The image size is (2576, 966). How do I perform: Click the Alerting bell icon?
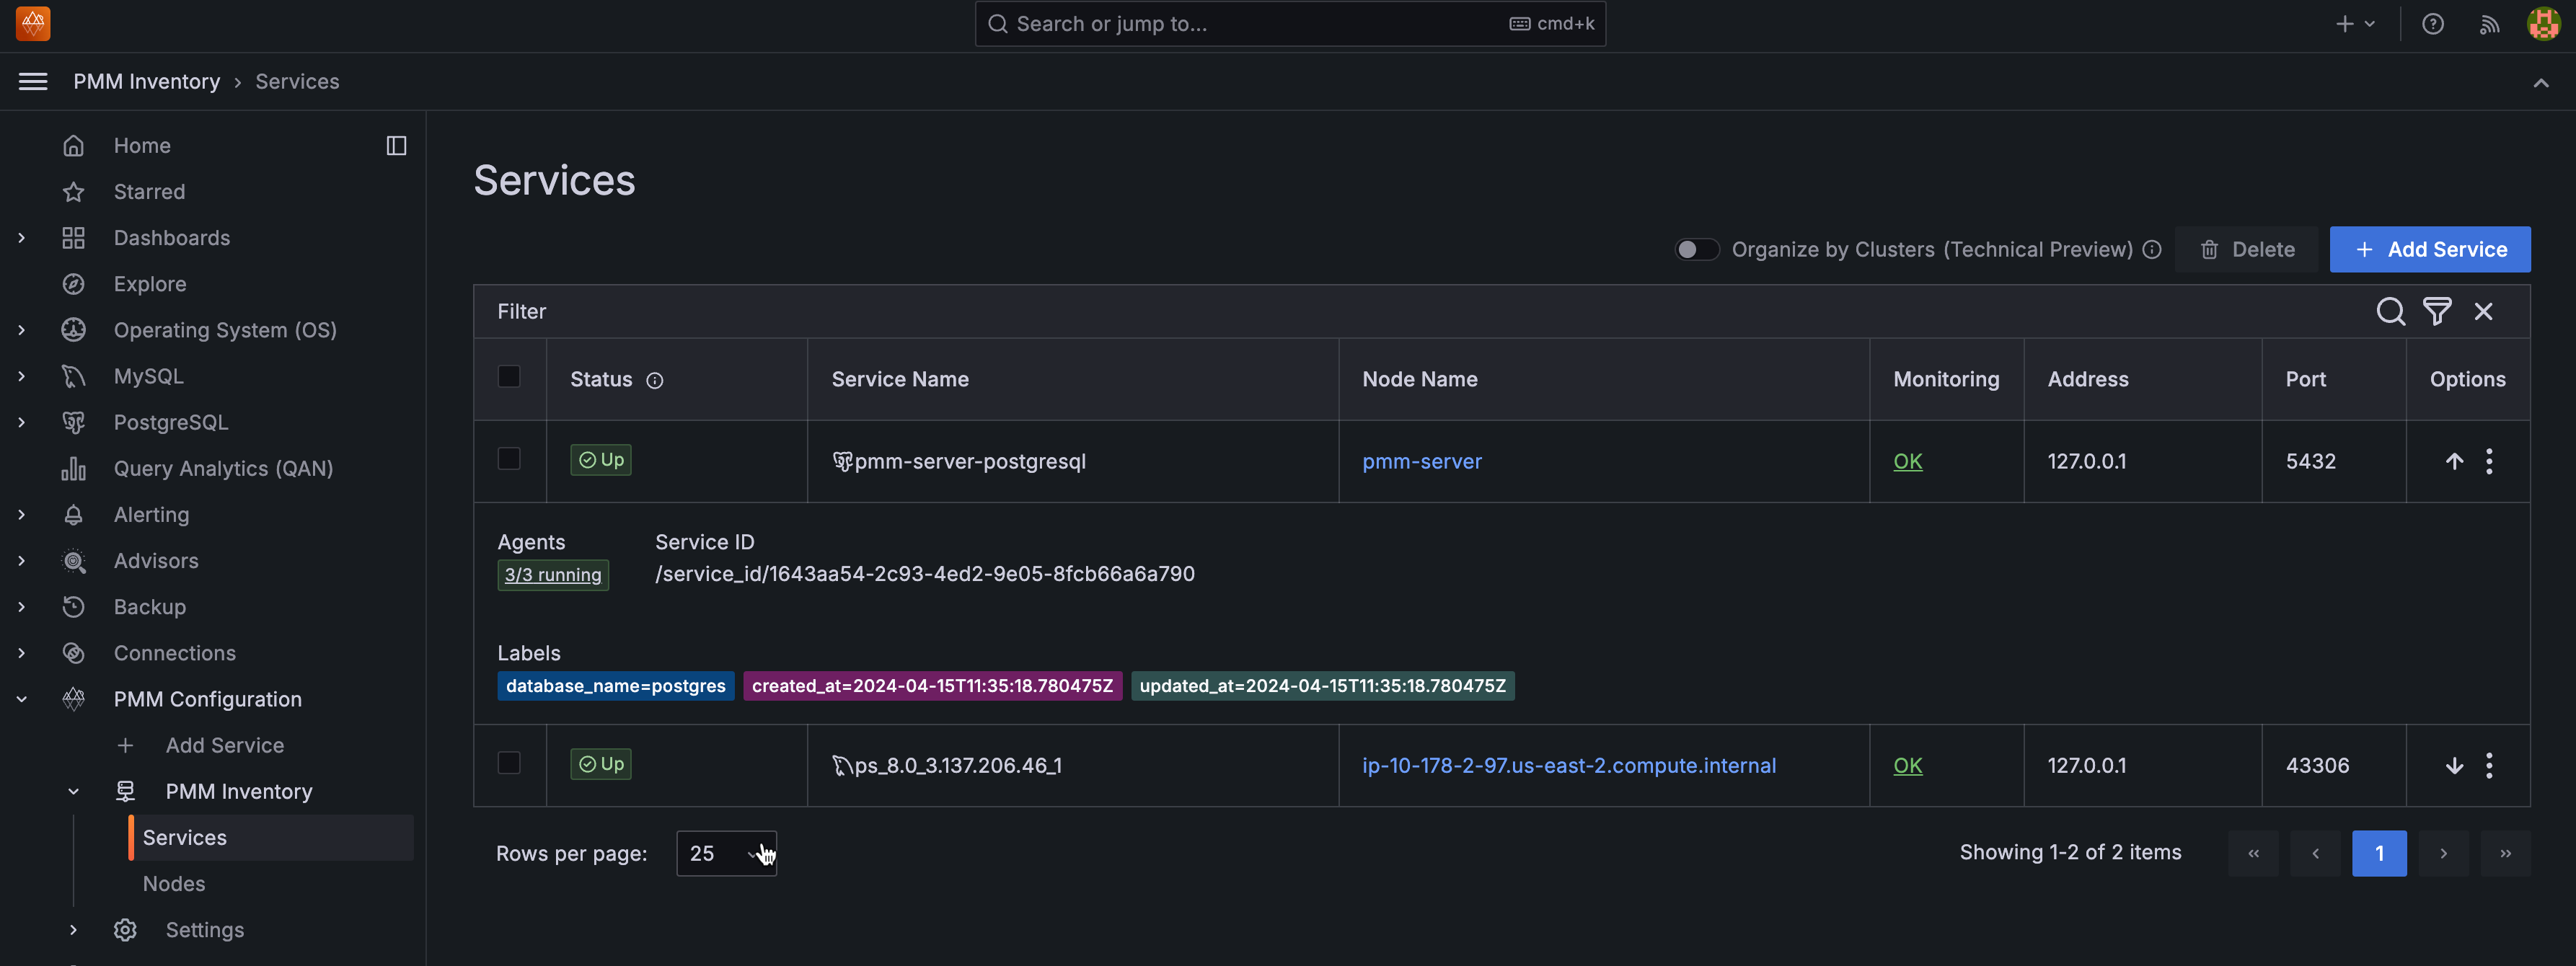pos(73,514)
